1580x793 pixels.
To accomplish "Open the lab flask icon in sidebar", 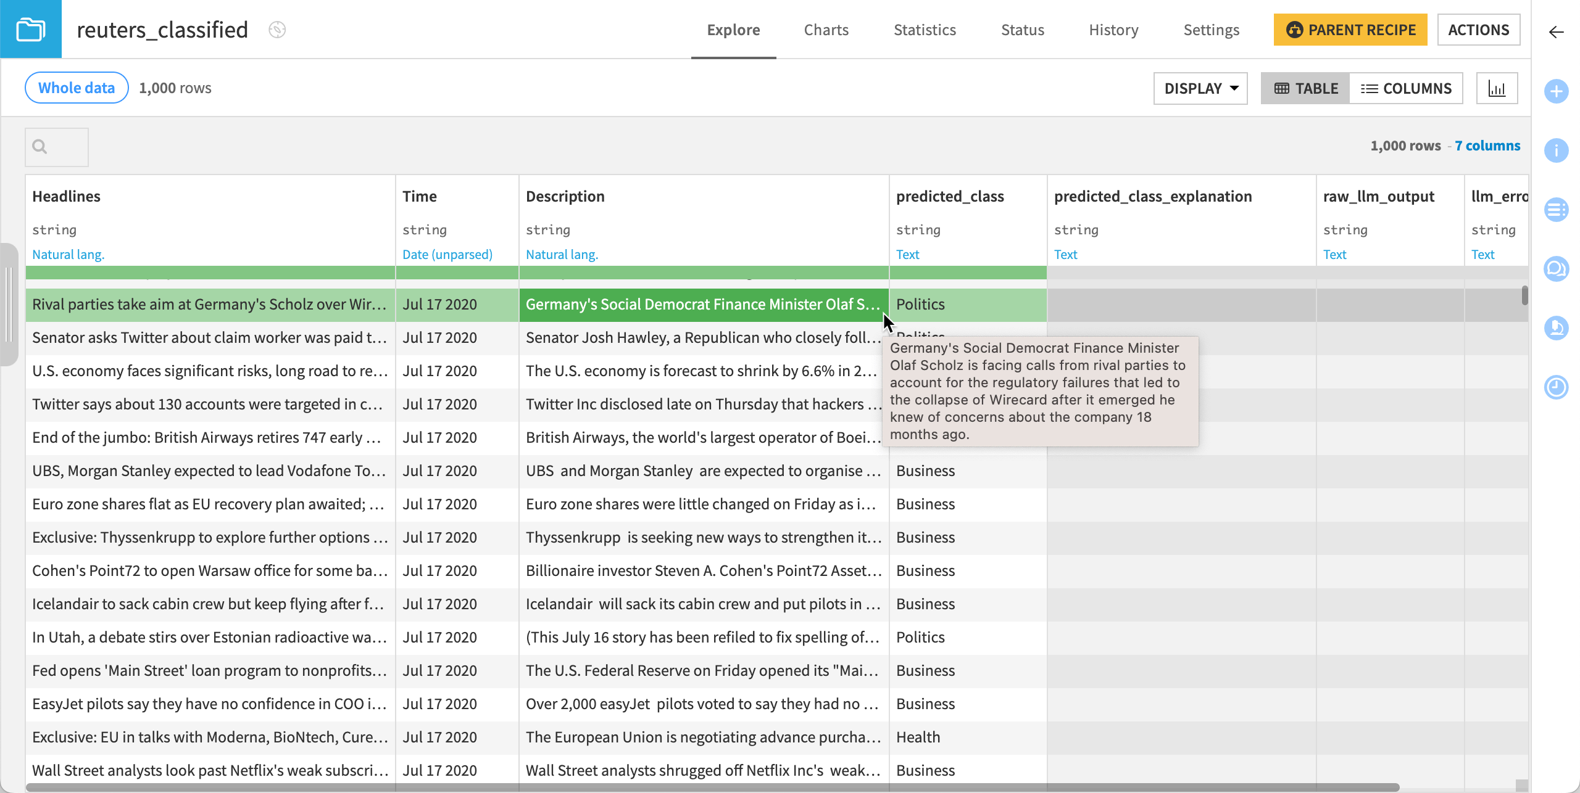I will [x=1556, y=328].
